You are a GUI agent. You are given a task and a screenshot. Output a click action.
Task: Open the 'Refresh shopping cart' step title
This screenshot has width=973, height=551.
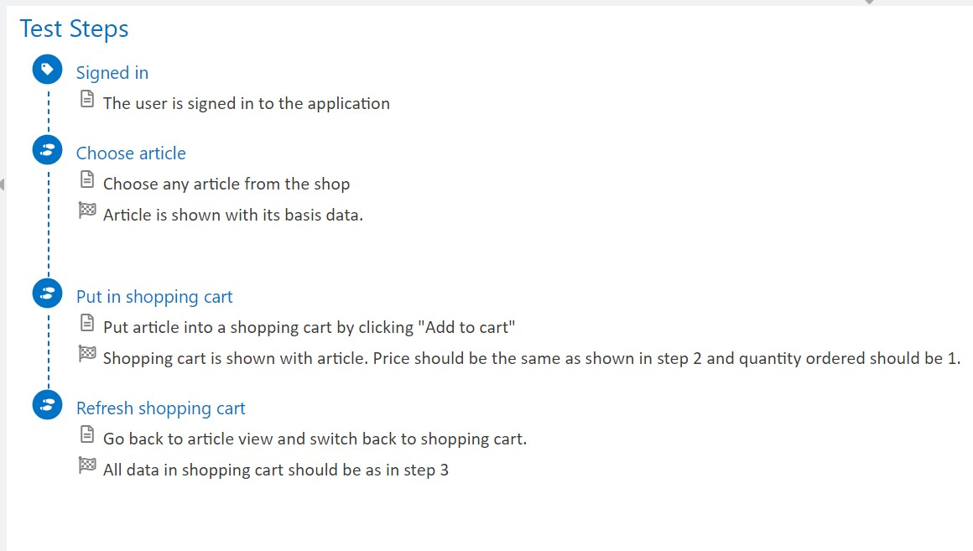click(x=161, y=408)
